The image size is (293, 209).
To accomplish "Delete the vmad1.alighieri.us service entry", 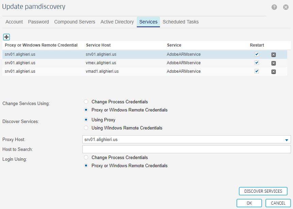I will tap(273, 71).
